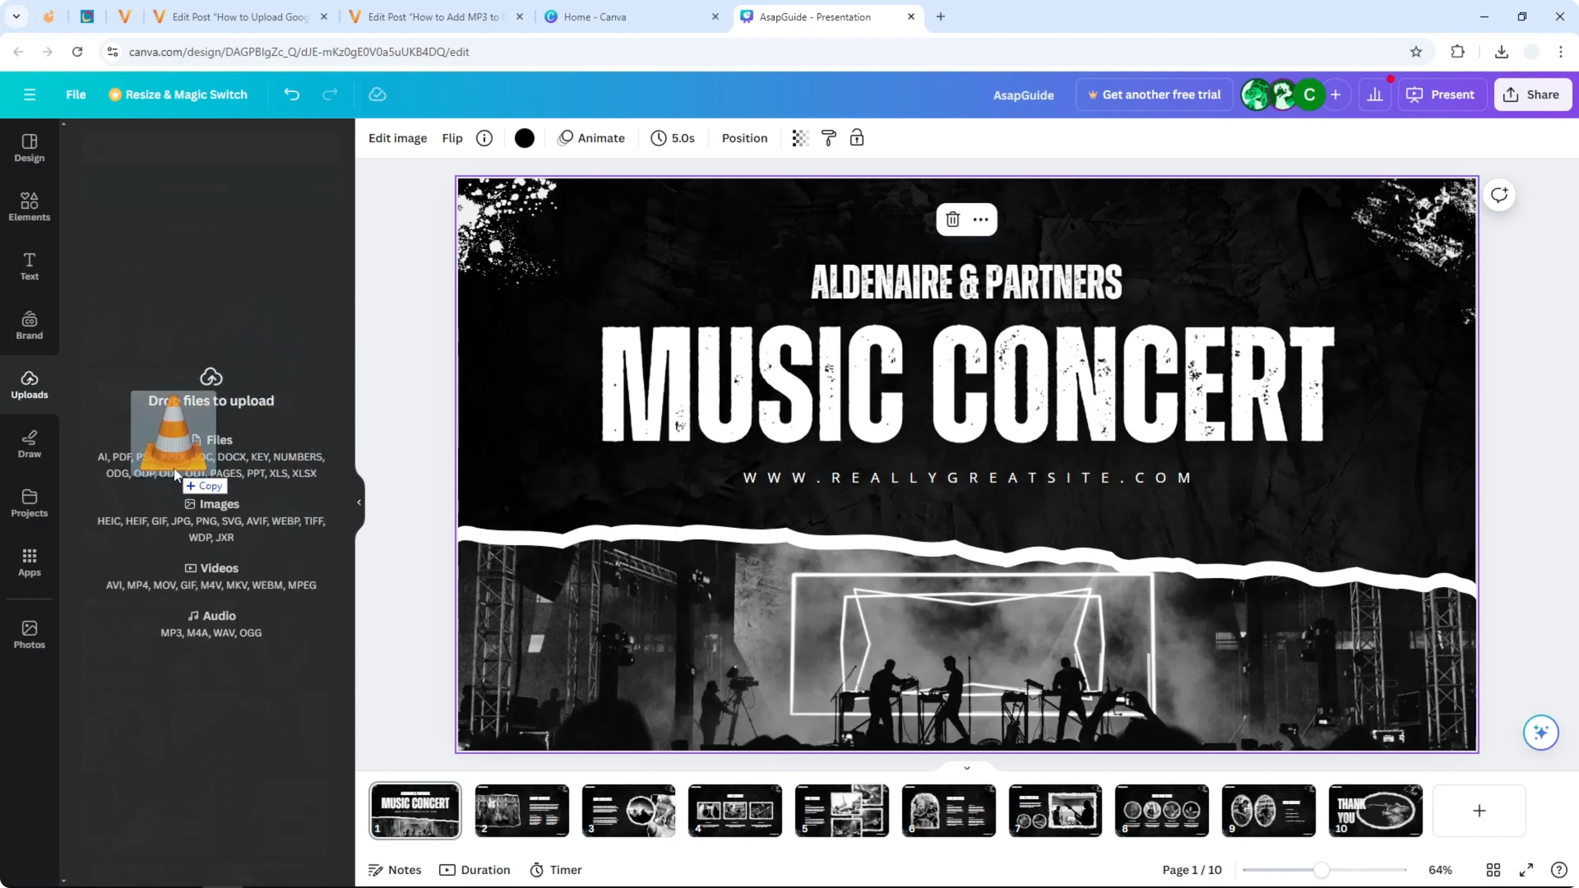Screen dimensions: 1579x888
Task: Open the Notes panel
Action: tap(395, 870)
